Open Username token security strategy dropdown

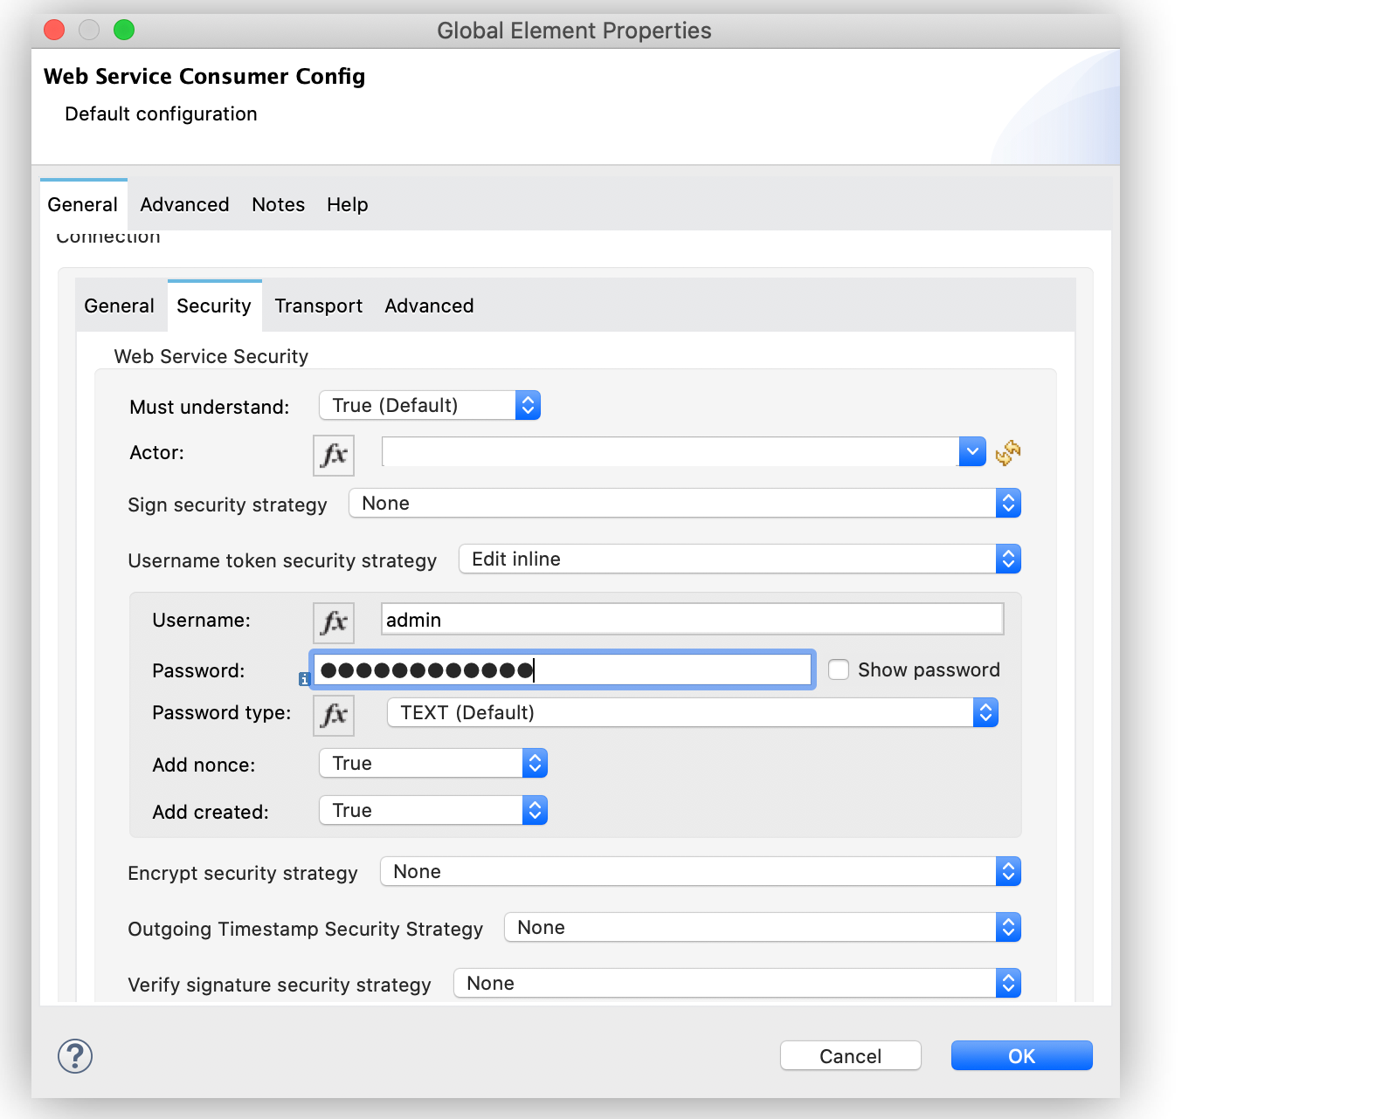click(739, 559)
